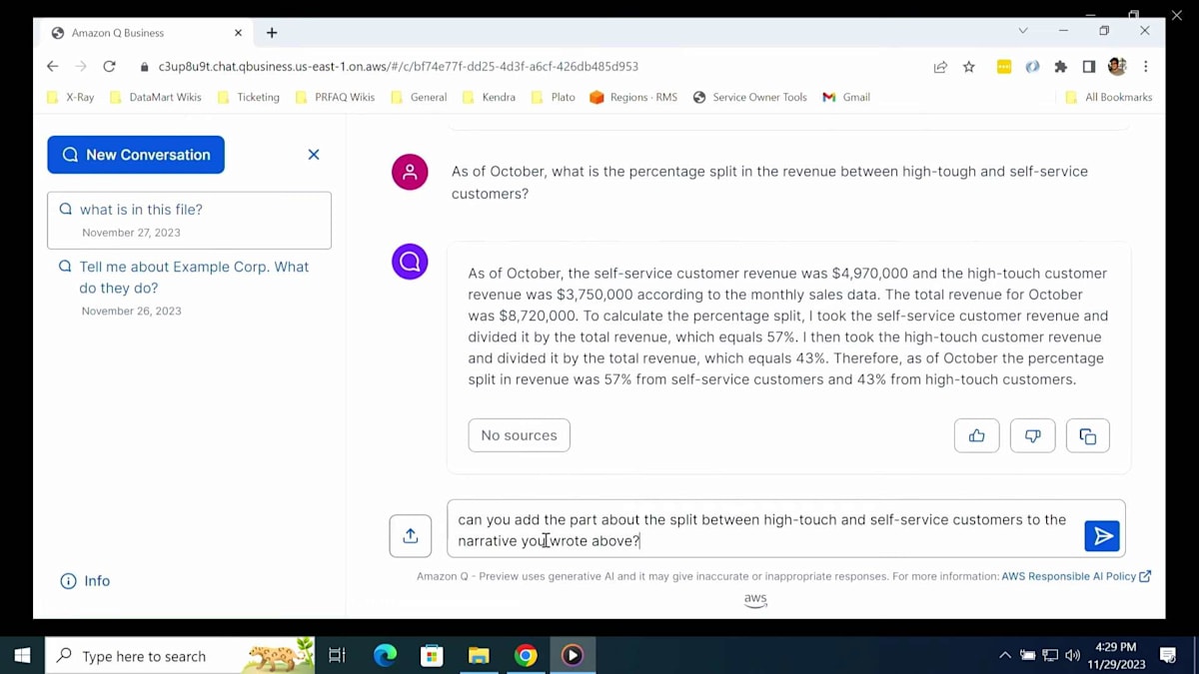Click the date 'November 27, 2023' in sidebar
Viewport: 1199px width, 674px height.
pyautogui.click(x=131, y=233)
